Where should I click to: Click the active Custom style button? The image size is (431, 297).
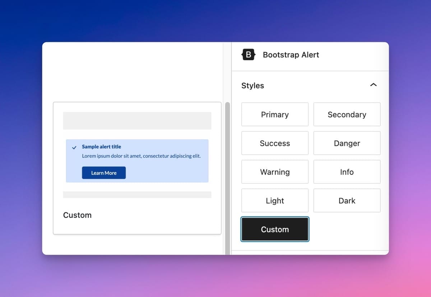point(275,229)
